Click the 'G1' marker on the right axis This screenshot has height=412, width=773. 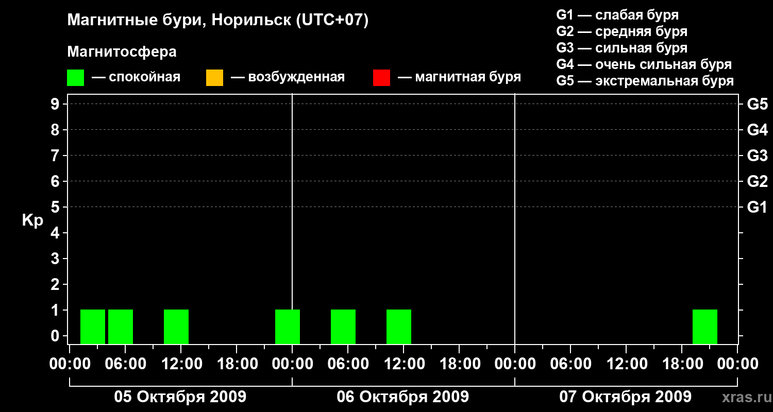coord(758,207)
